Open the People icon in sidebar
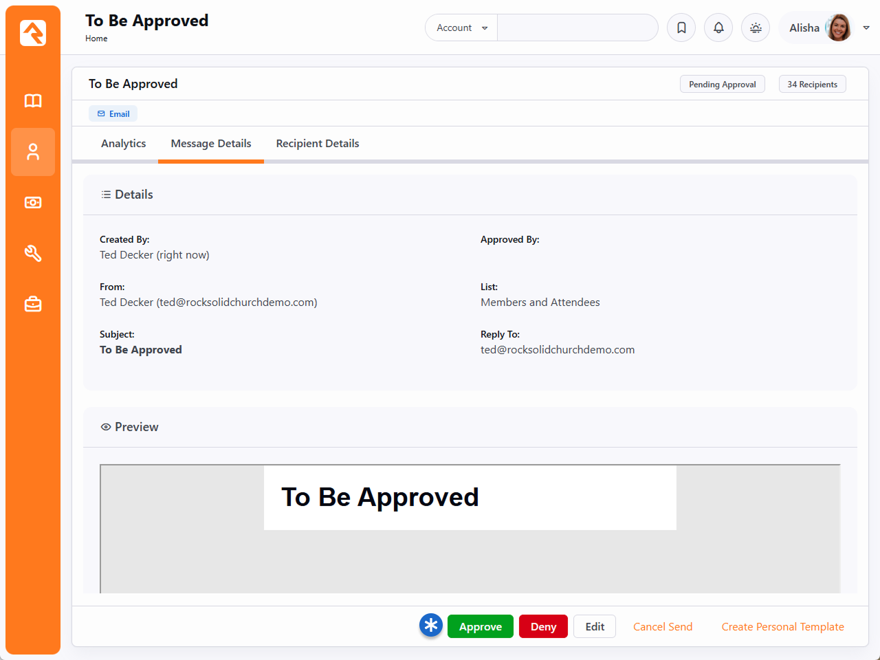The height and width of the screenshot is (660, 880). [x=33, y=152]
